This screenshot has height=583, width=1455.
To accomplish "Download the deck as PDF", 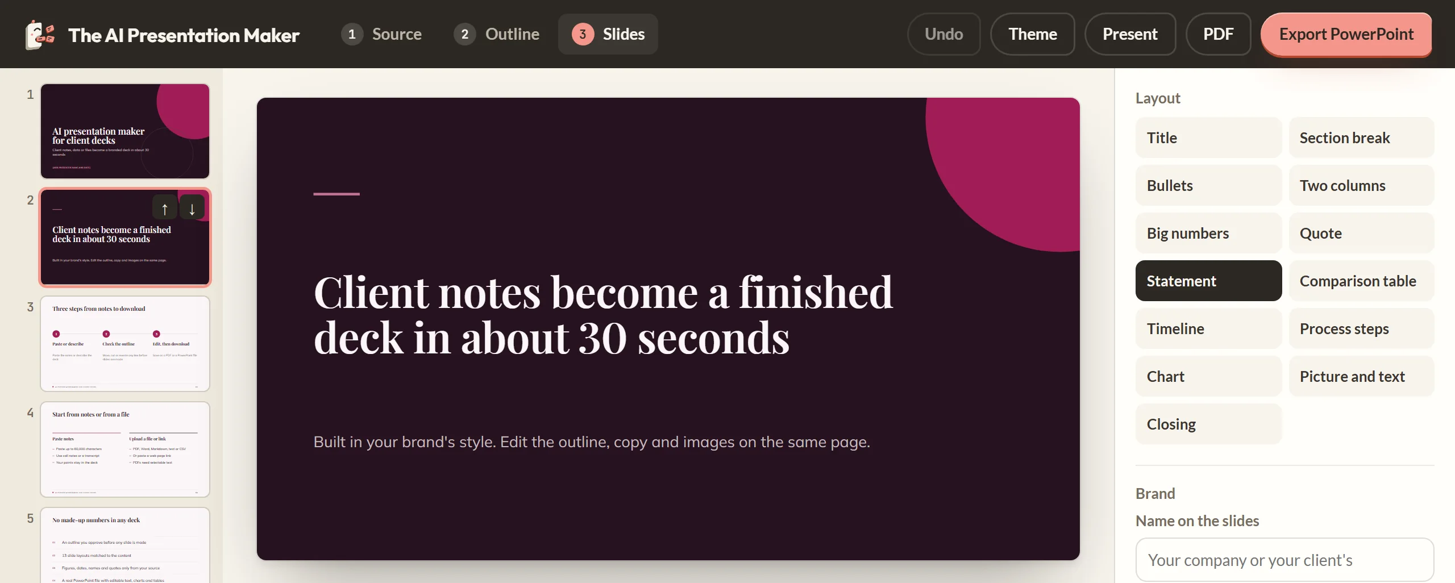I will [x=1218, y=34].
